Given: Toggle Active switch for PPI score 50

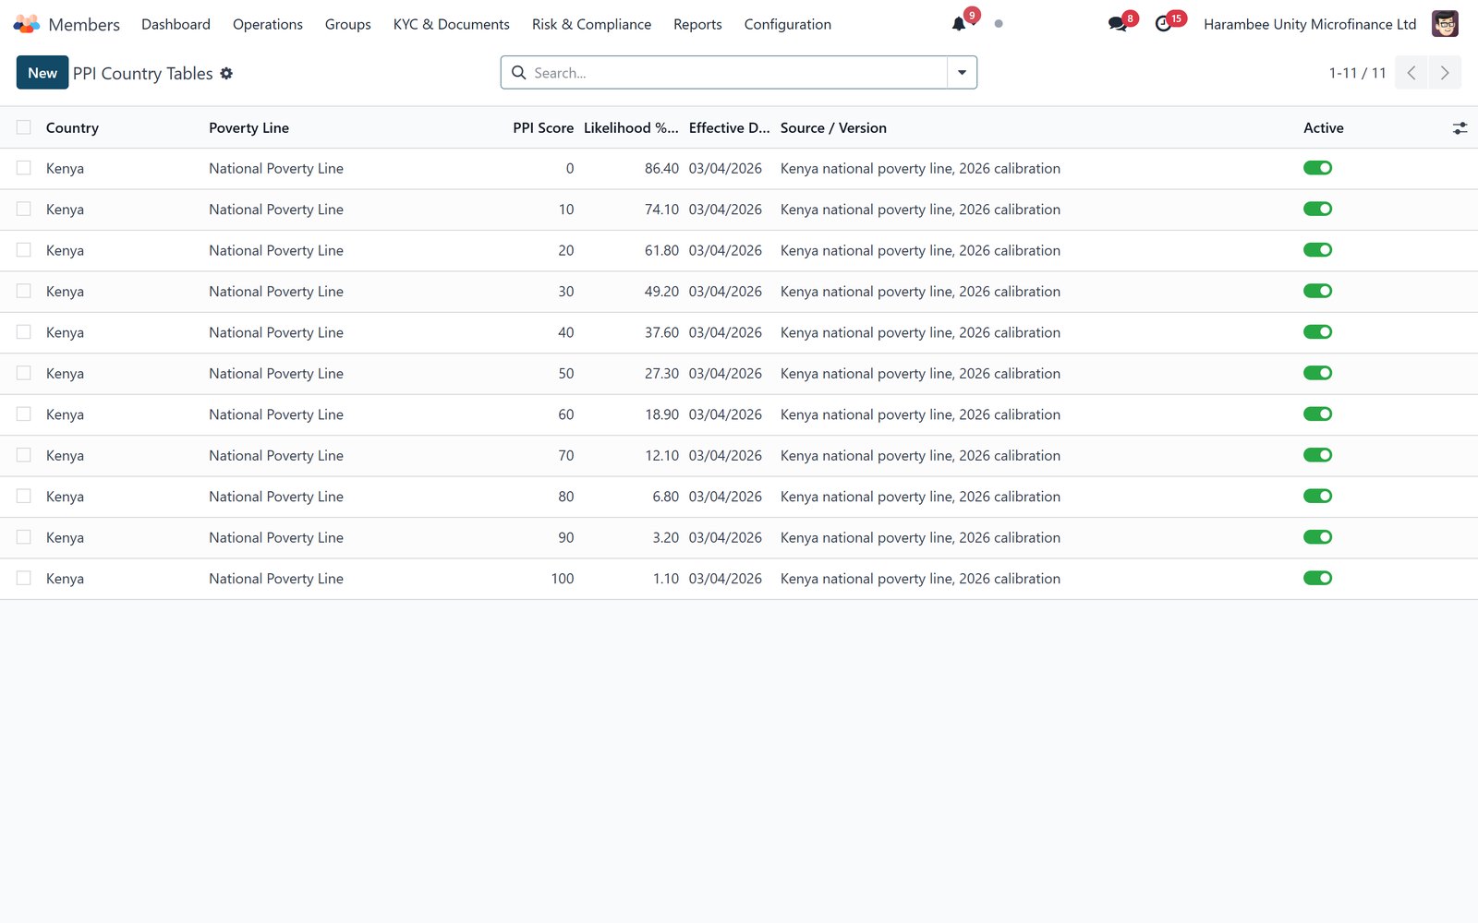Looking at the screenshot, I should pos(1317,373).
